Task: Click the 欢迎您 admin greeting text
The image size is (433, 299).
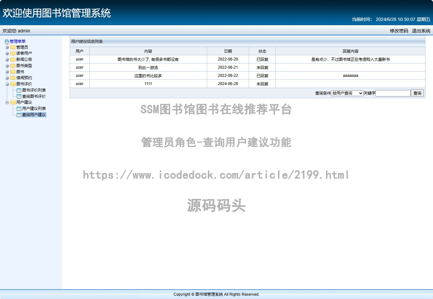Action: [16, 31]
